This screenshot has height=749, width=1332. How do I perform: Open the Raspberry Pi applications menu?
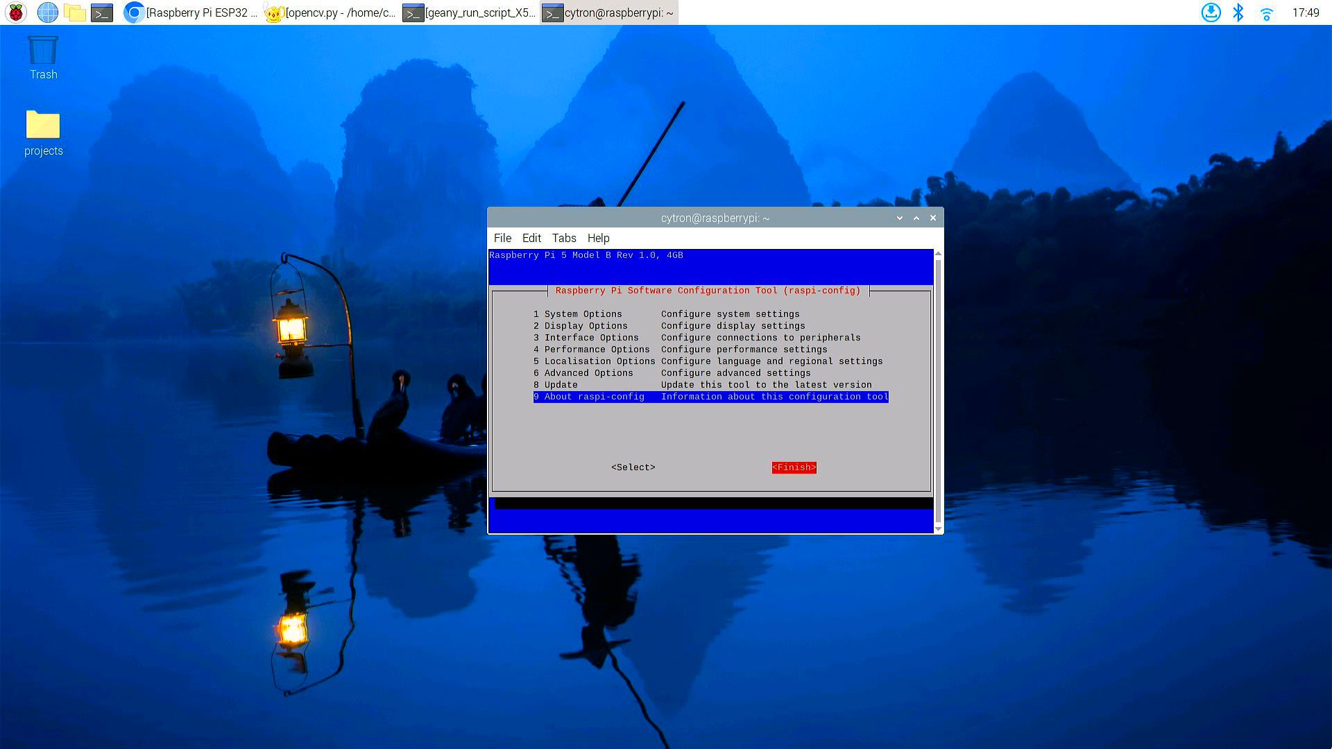(x=14, y=12)
